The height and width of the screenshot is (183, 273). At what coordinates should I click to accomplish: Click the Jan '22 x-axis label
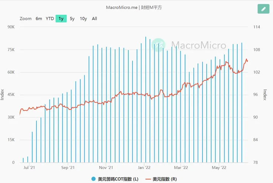point(144,168)
